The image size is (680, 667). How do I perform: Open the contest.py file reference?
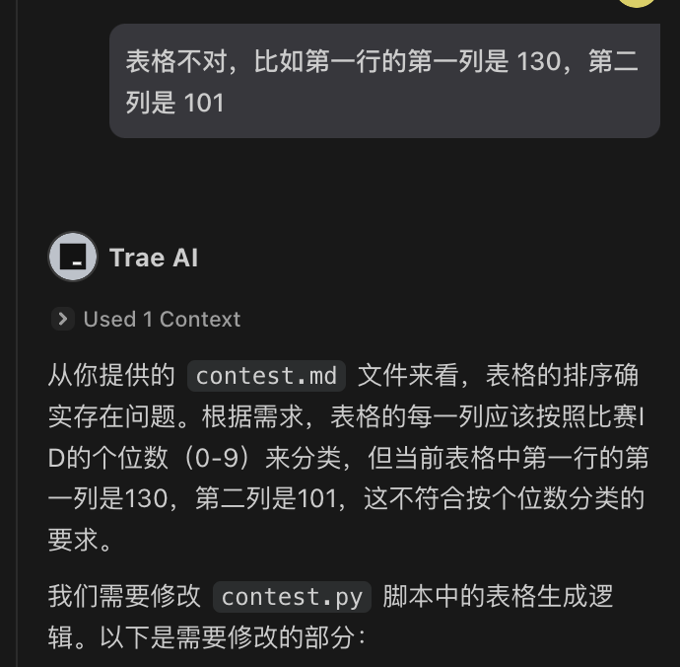pyautogui.click(x=292, y=597)
